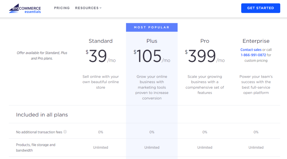Click the Plus plan heading

[x=152, y=41]
